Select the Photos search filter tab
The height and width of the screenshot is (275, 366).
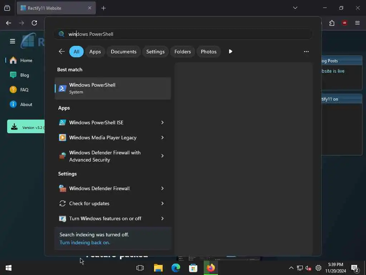click(x=208, y=52)
